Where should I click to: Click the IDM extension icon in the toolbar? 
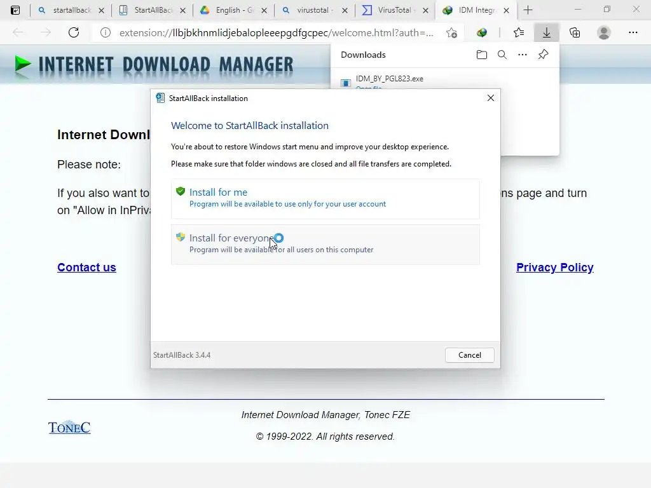point(482,32)
